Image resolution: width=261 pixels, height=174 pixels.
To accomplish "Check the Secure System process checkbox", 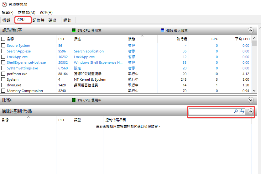I will [x=3, y=45].
